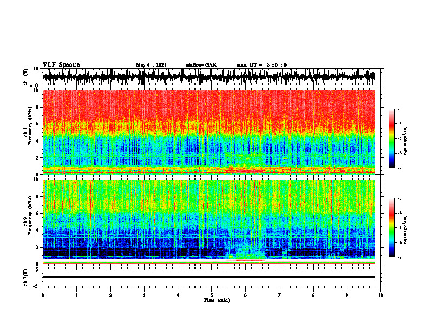Click the "5" tick on ch.3(V) axis
The image size is (429, 331).
tap(37, 269)
